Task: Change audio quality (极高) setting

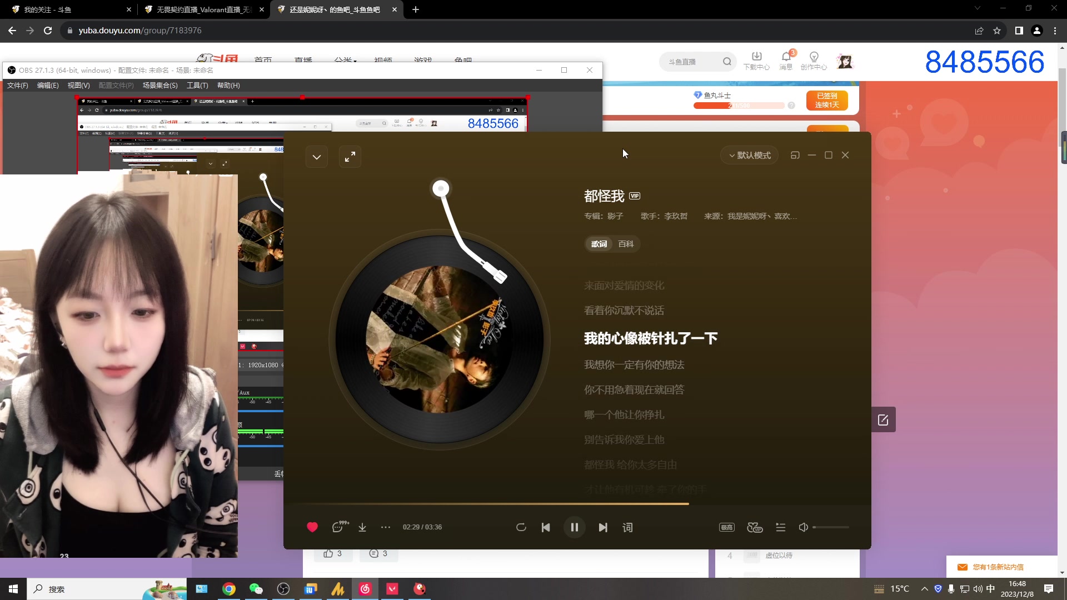Action: click(727, 527)
